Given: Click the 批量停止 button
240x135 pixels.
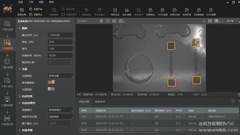Looking at the screenshot, I should (36, 14).
